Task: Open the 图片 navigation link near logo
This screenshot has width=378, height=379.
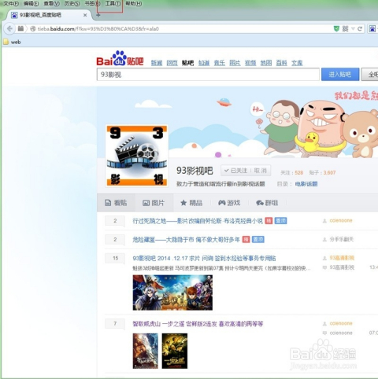Action: tap(235, 63)
